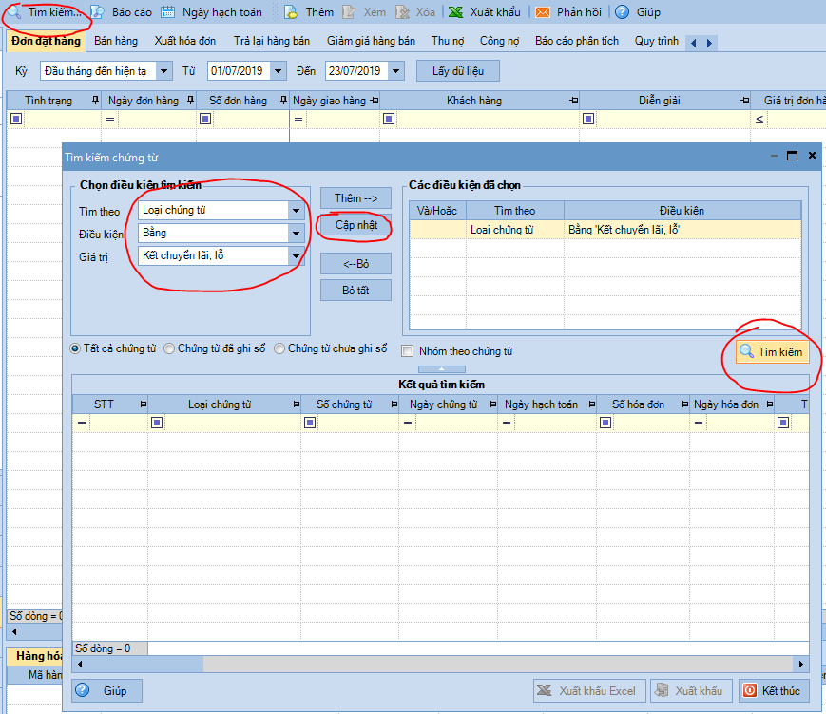Open the Từ date picker dropdown

pyautogui.click(x=279, y=70)
